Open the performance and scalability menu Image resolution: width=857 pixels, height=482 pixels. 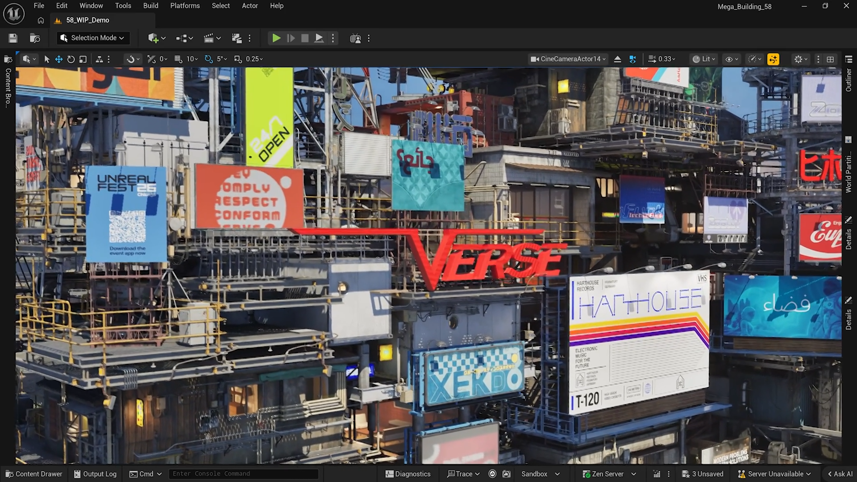[x=755, y=59]
